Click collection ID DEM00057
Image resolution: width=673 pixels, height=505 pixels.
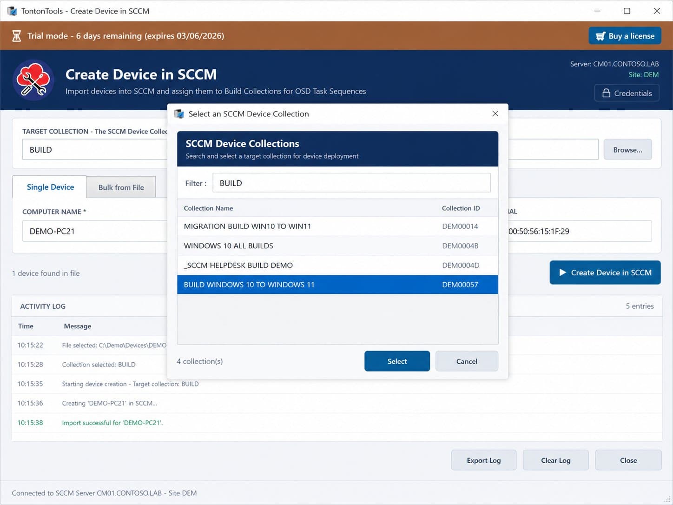[x=460, y=285]
